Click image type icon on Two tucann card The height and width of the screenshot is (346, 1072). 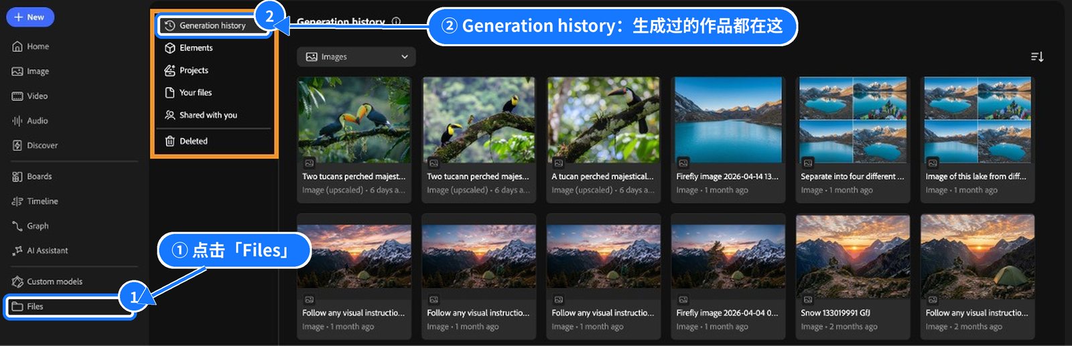coord(433,163)
